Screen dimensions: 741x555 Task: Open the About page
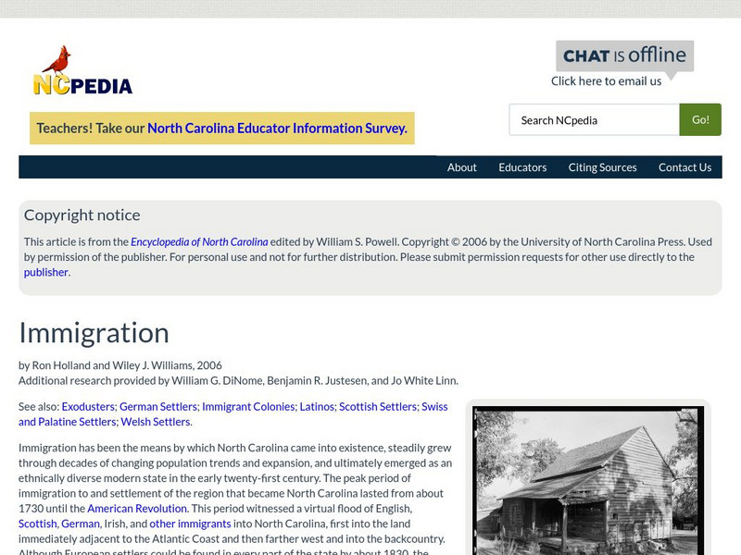pos(462,167)
